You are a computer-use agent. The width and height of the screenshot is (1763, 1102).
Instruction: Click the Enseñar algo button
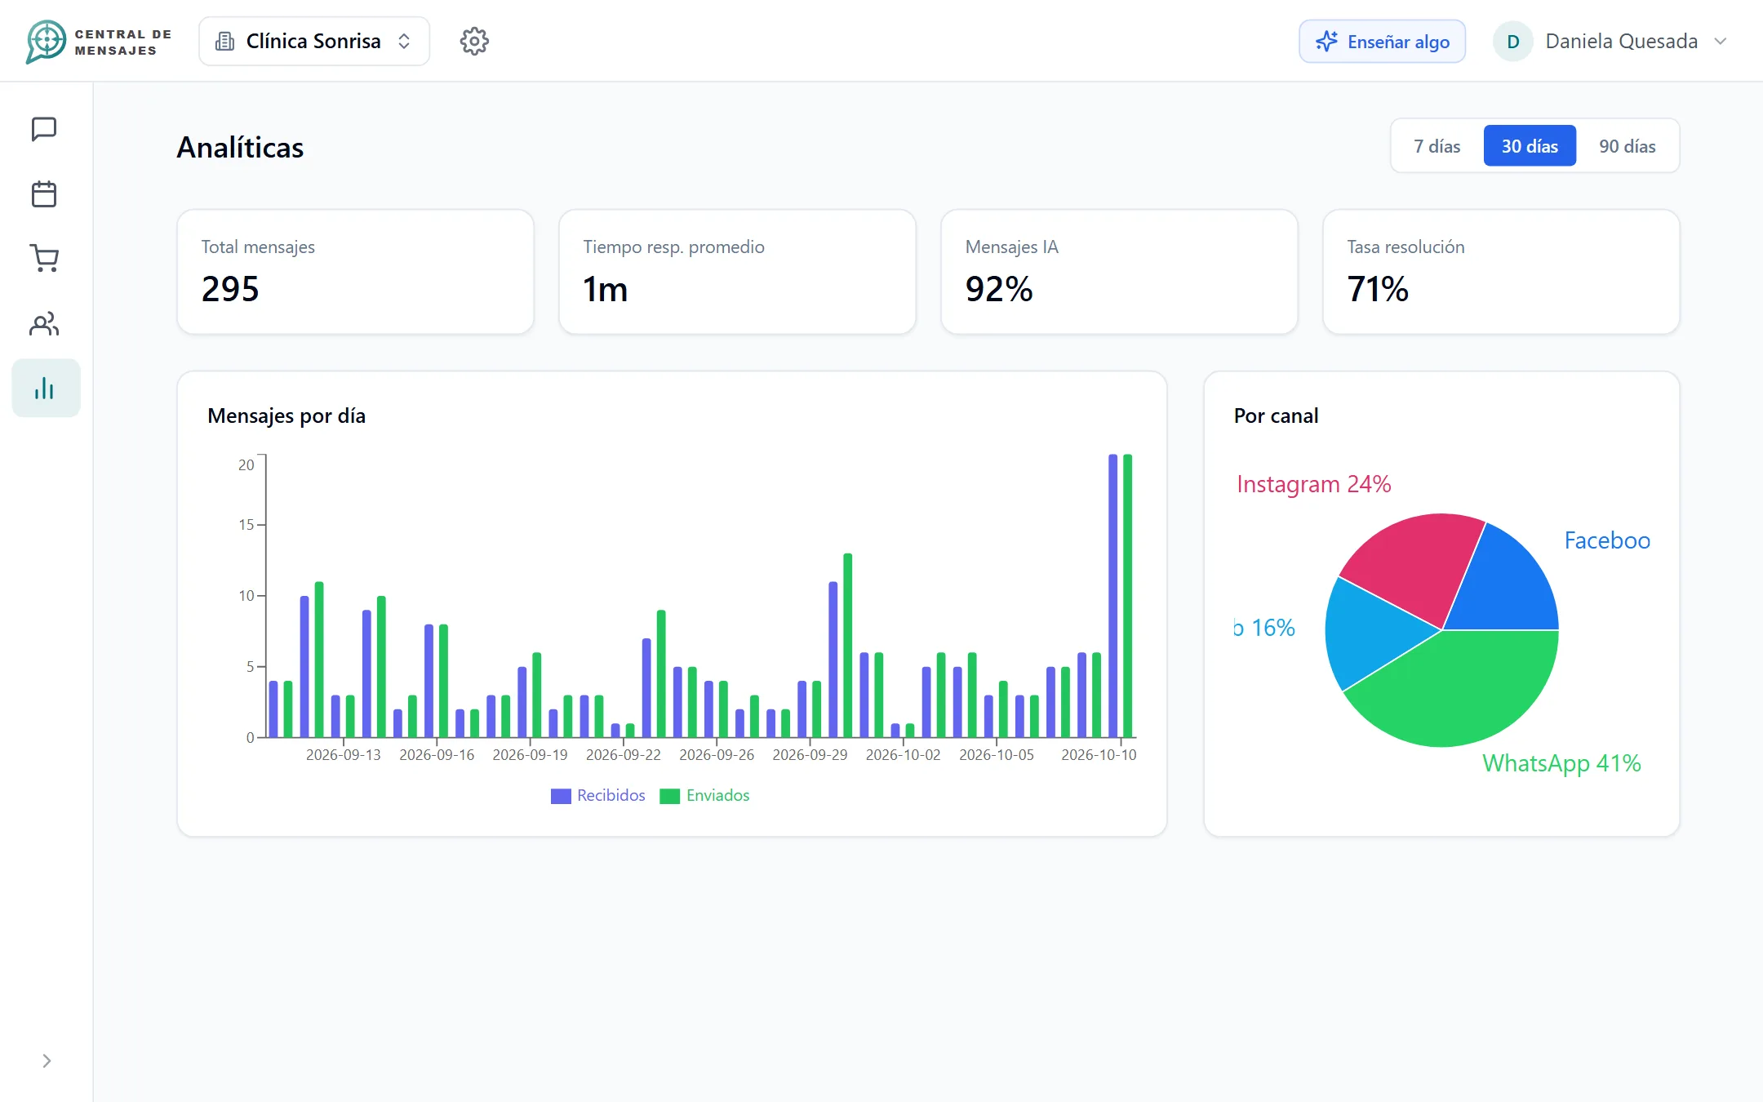[1382, 42]
